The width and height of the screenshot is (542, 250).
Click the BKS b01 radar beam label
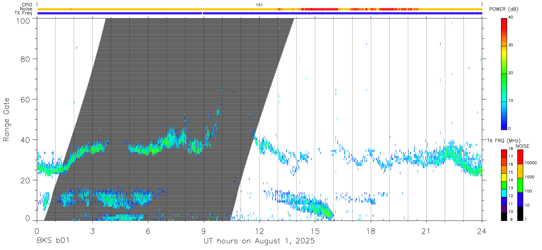click(53, 241)
